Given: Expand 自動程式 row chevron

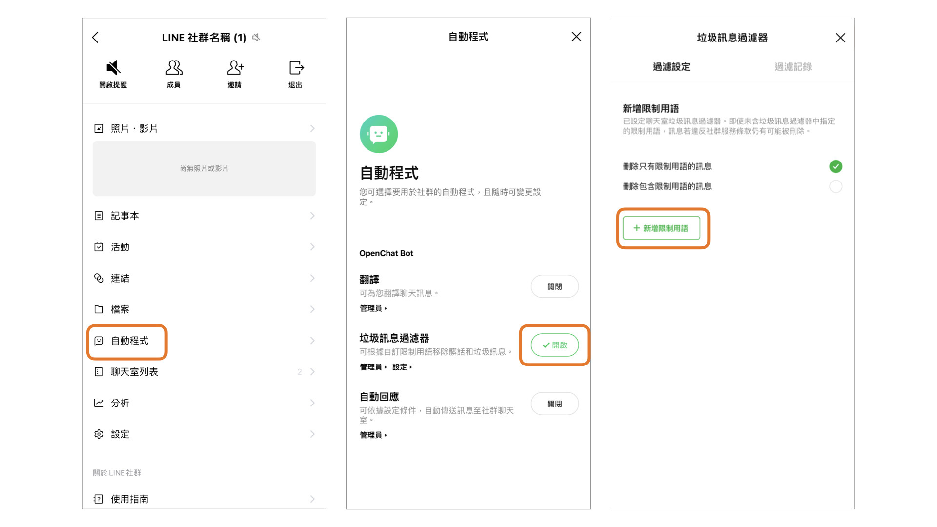Looking at the screenshot, I should pos(312,341).
